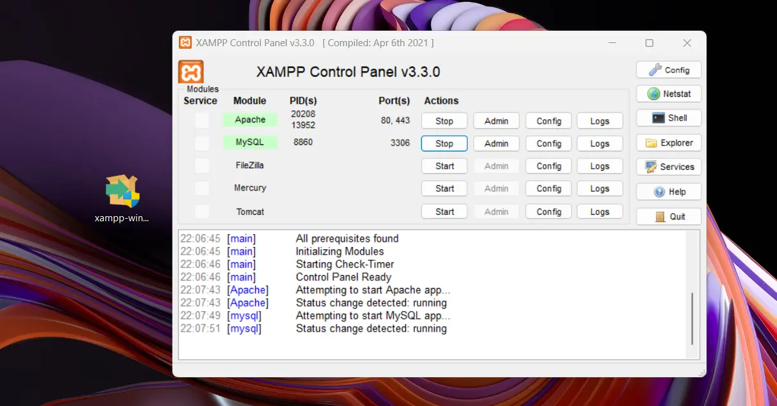Click the log line Attempting to start Apache app
Viewport: 777px width, 406px height.
373,290
